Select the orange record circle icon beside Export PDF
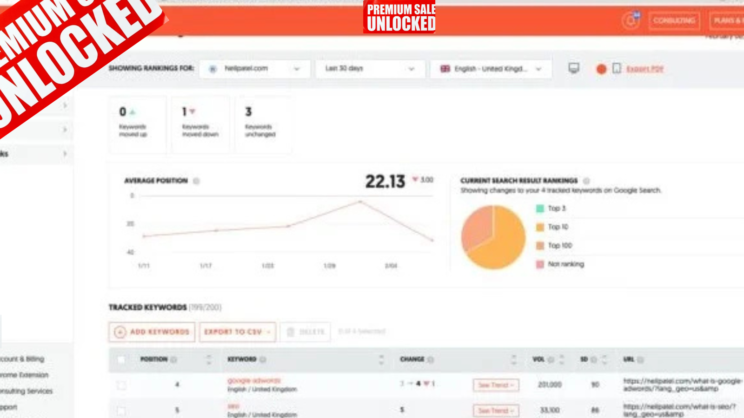The height and width of the screenshot is (418, 744). pyautogui.click(x=602, y=68)
